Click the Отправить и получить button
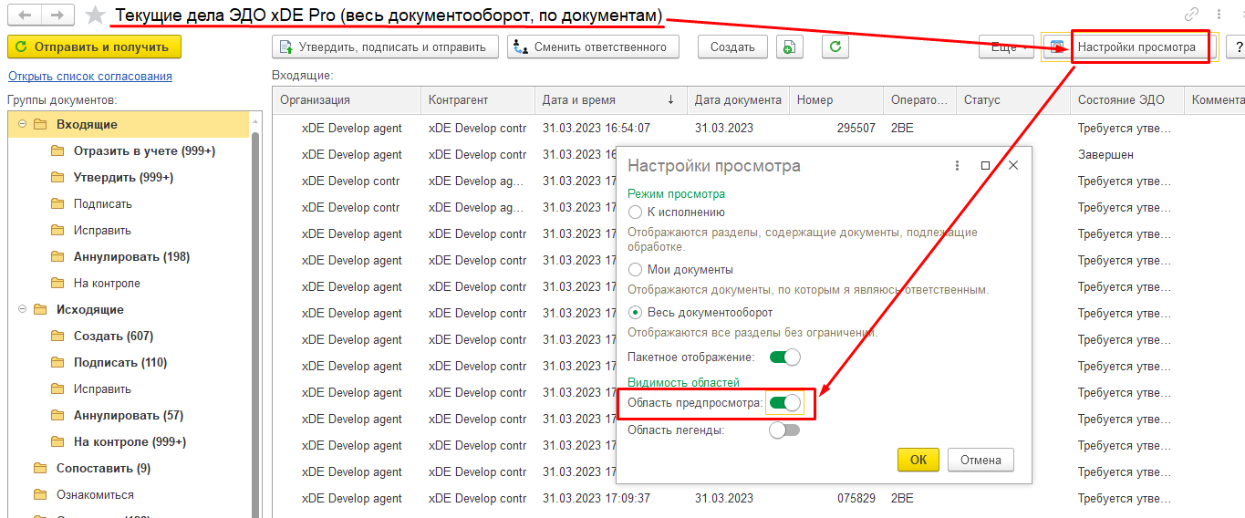This screenshot has height=518, width=1245. pyautogui.click(x=94, y=47)
